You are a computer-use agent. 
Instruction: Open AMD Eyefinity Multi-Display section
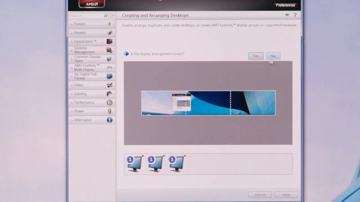[92, 67]
